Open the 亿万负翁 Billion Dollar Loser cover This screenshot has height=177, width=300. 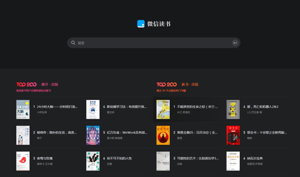click(93, 135)
